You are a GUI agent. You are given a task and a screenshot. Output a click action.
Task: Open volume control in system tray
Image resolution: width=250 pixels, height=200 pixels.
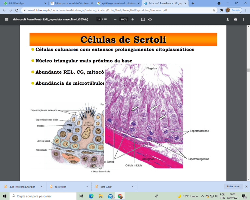coord(216,196)
